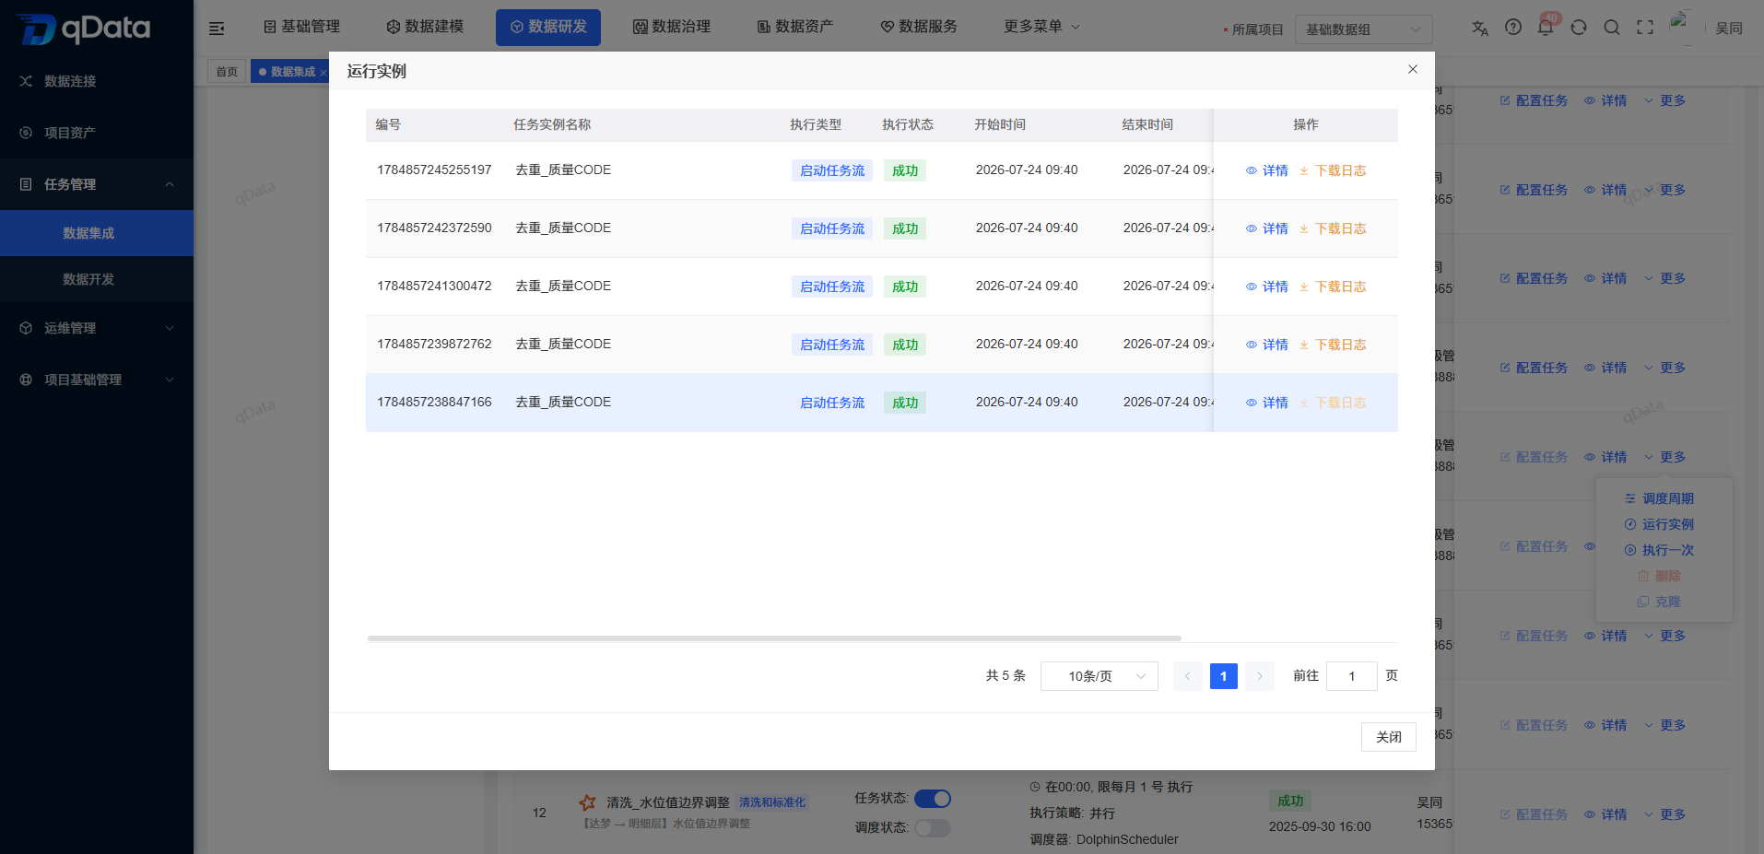Screen dimensions: 1764x854
Task: Open language translation icon in header
Action: [x=1480, y=28]
